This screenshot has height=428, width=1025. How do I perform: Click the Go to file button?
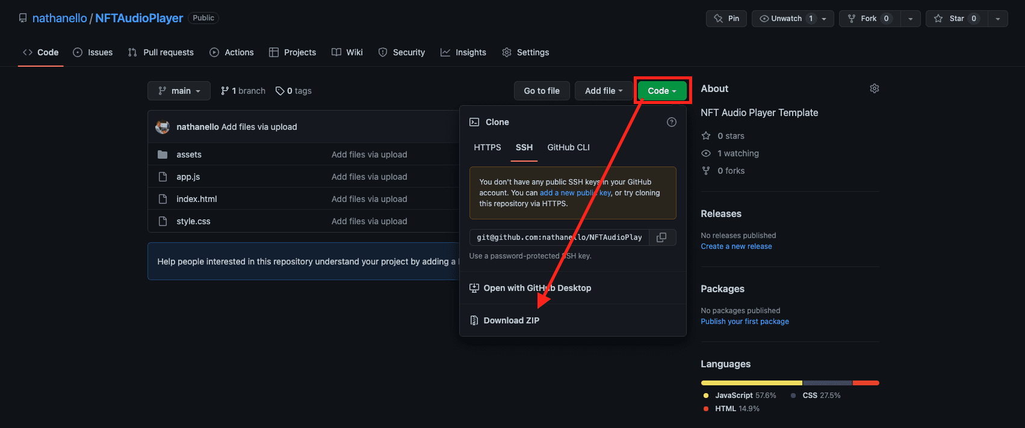click(x=542, y=91)
